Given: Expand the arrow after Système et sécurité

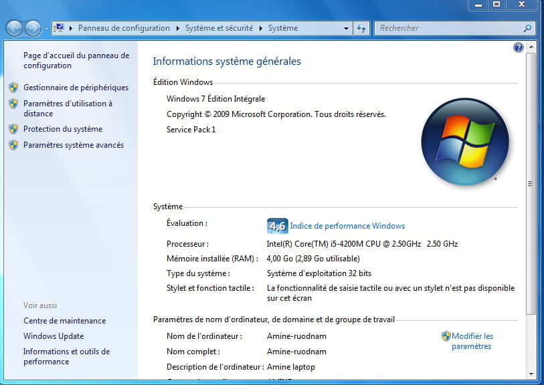Looking at the screenshot, I should tap(261, 29).
